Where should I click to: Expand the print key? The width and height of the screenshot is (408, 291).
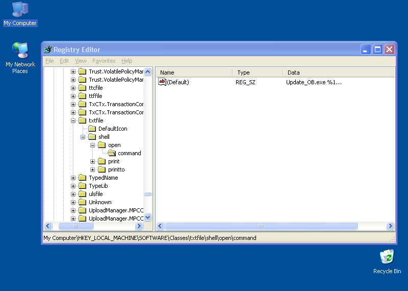click(x=92, y=161)
